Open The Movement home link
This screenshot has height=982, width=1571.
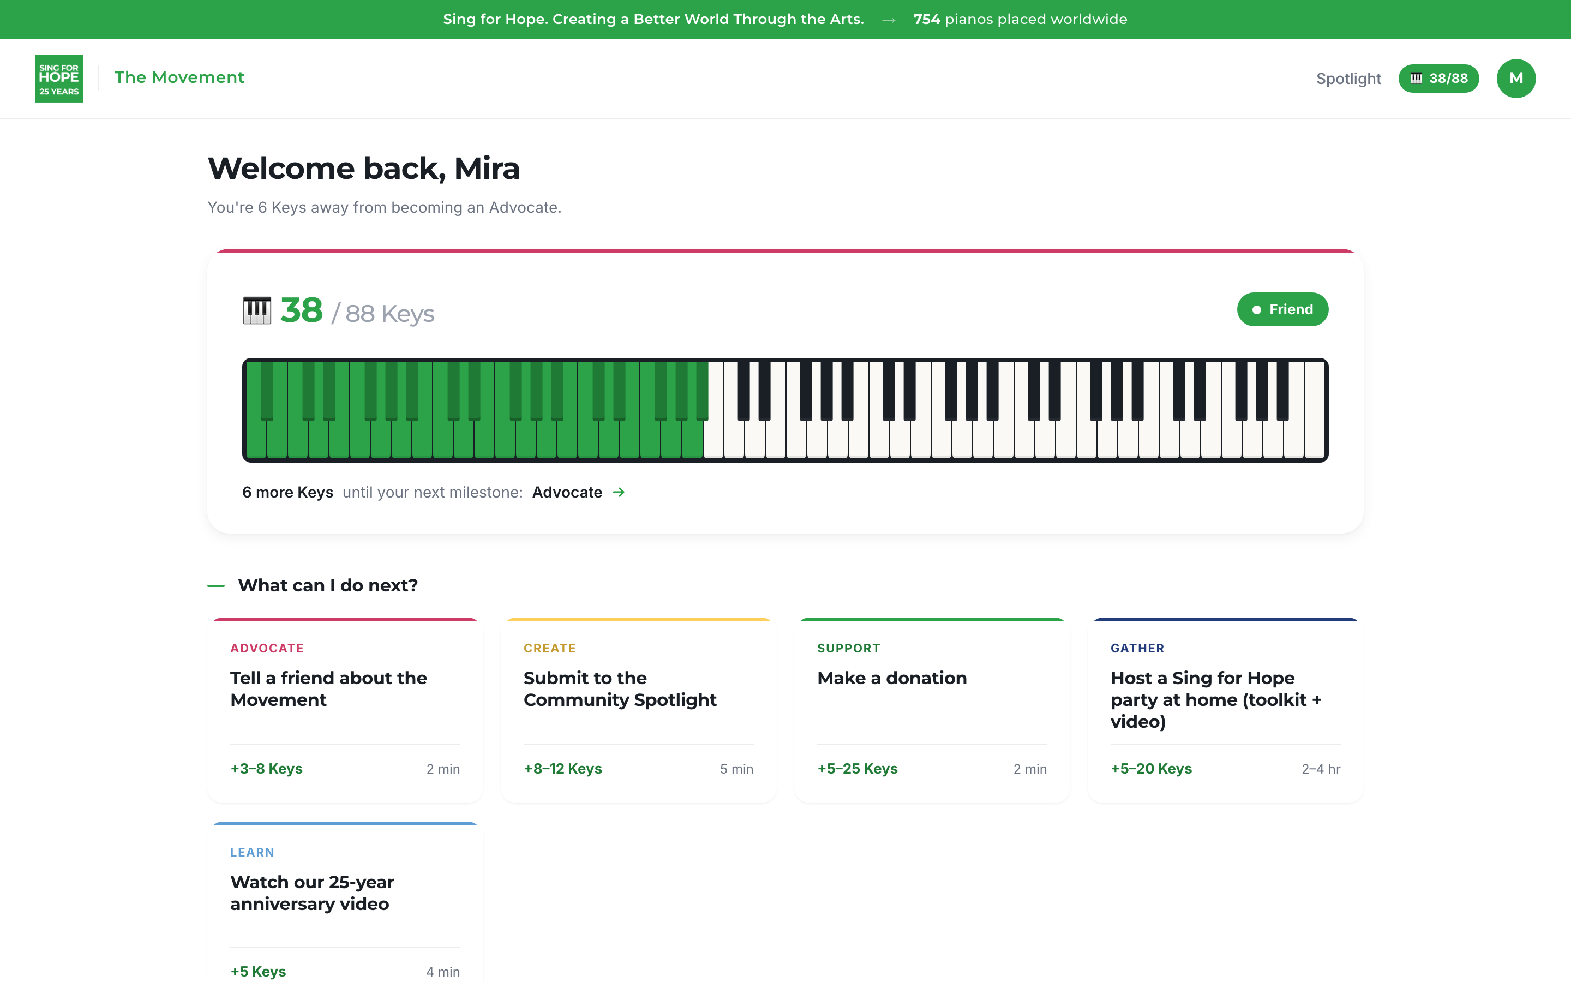(x=179, y=78)
